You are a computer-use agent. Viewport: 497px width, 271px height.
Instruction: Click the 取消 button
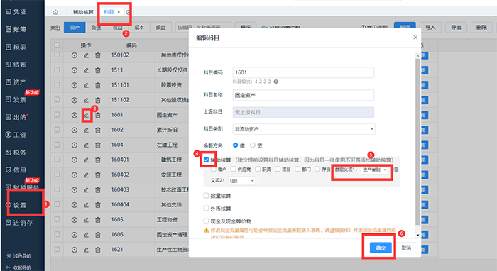(x=406, y=248)
